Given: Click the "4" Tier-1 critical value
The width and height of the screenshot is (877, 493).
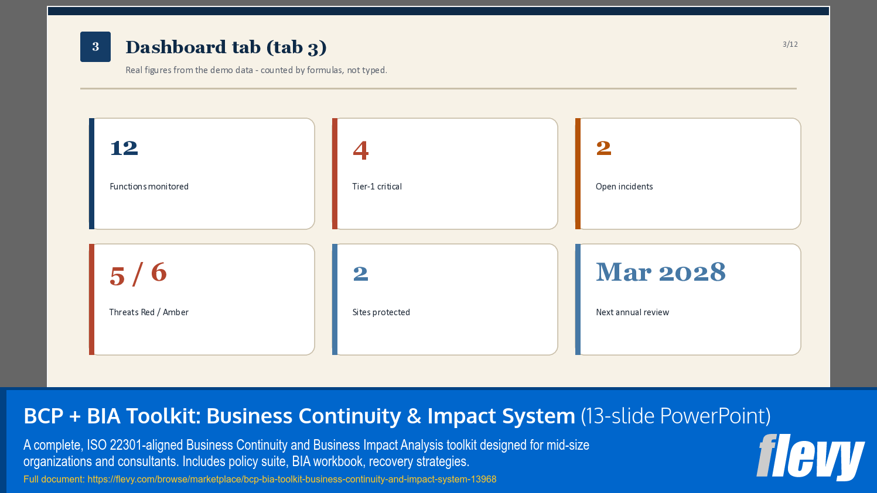Looking at the screenshot, I should [x=361, y=150].
